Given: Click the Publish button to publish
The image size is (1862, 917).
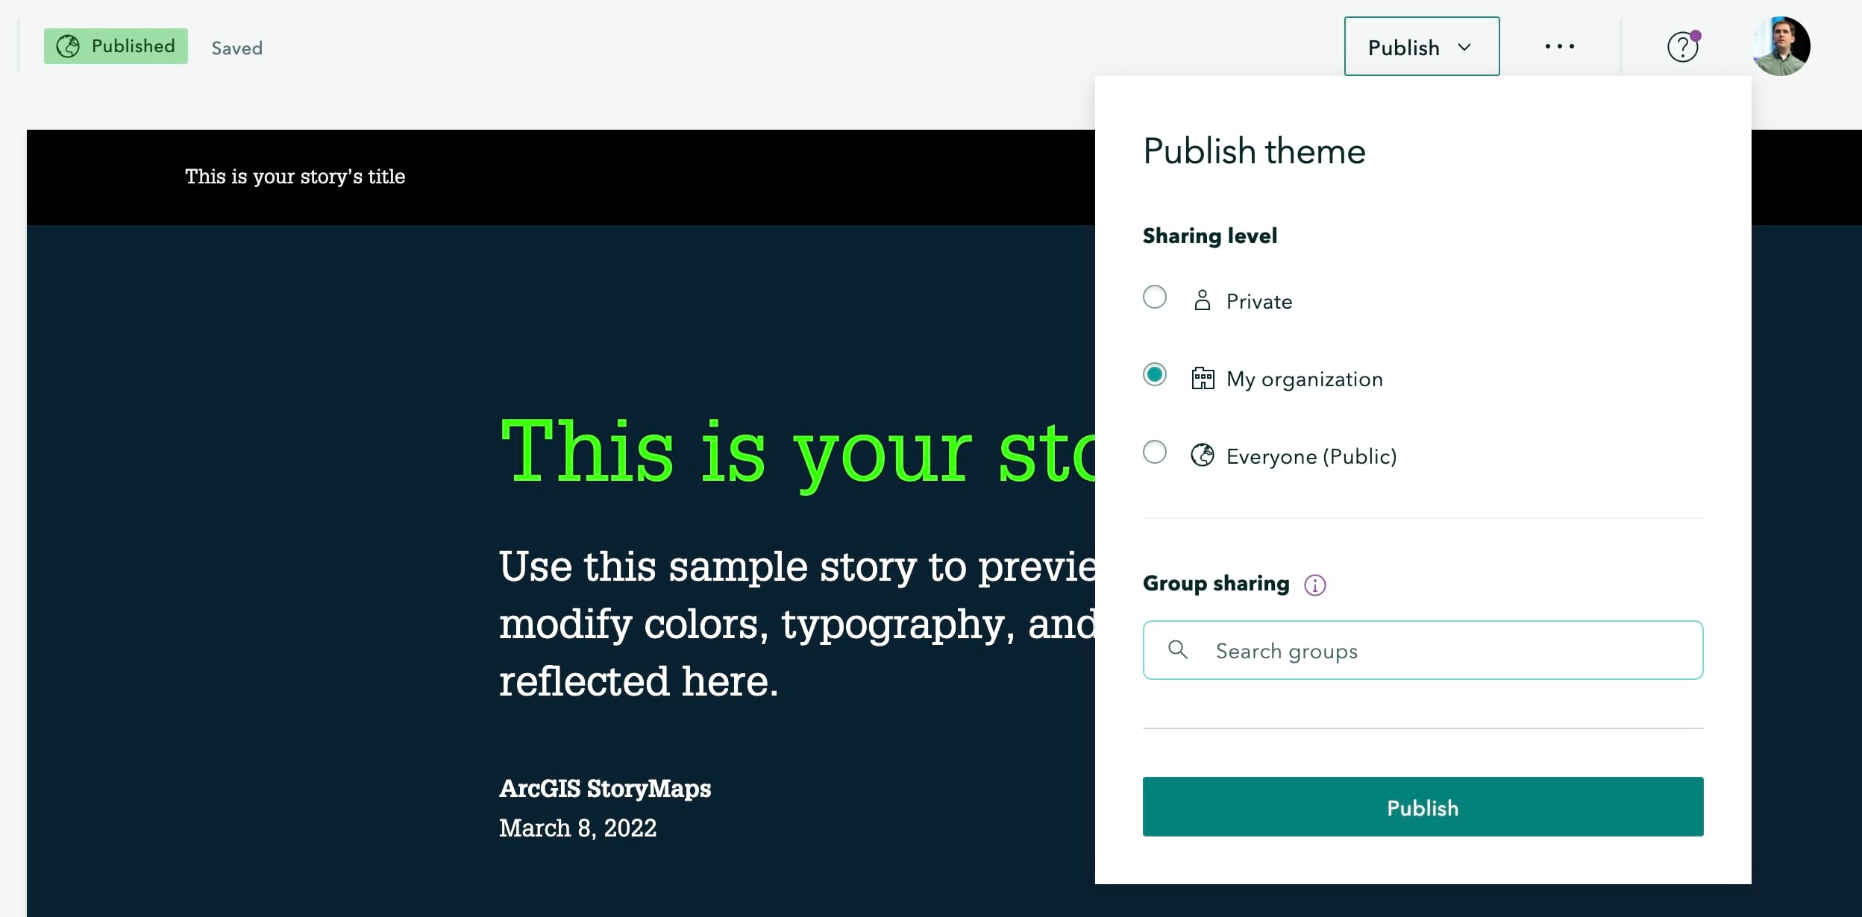Looking at the screenshot, I should pos(1423,808).
